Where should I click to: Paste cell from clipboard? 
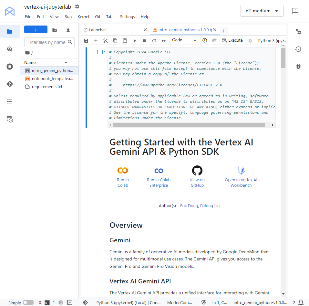coord(125,41)
